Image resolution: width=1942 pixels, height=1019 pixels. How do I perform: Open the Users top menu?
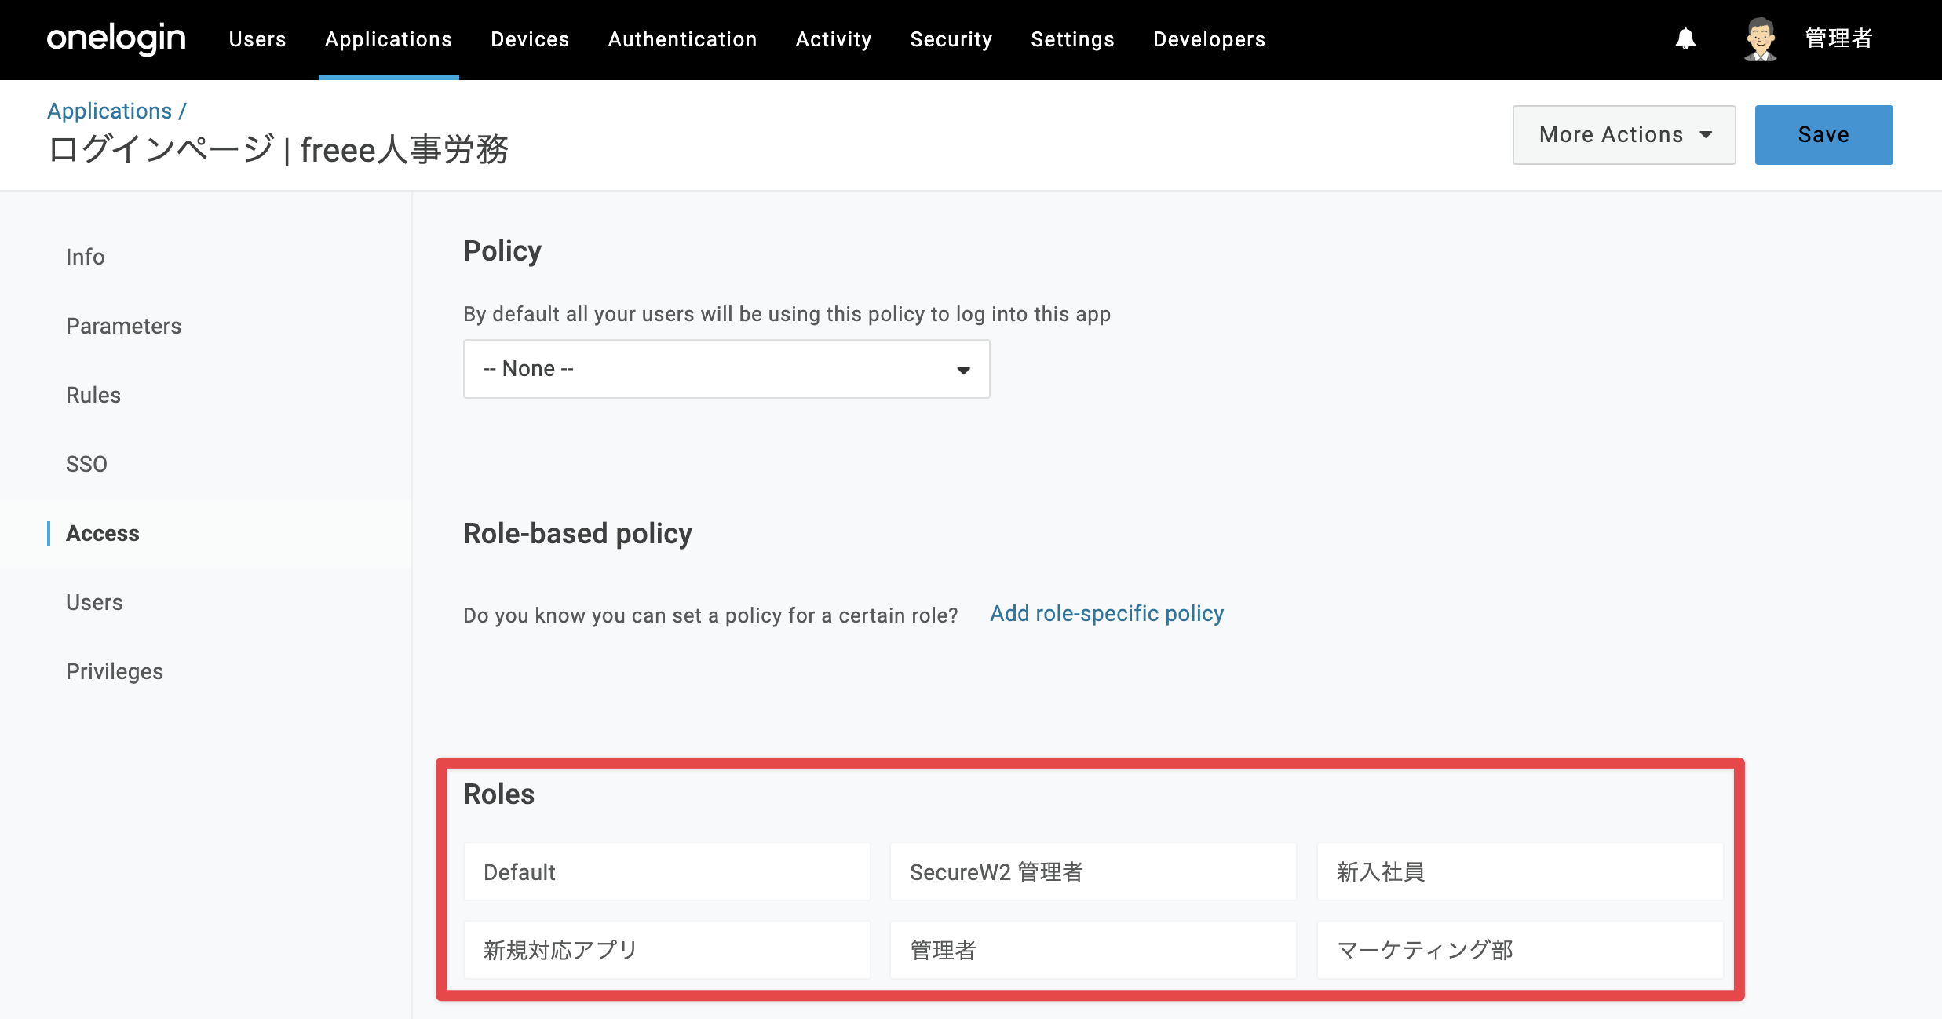[x=257, y=39]
